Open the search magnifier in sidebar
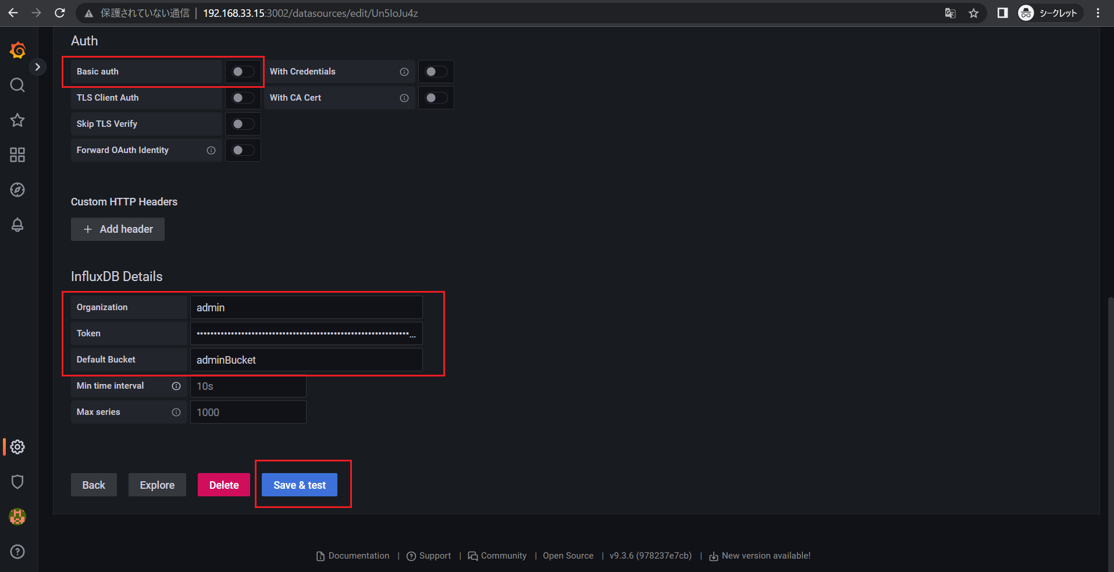The width and height of the screenshot is (1114, 572). (x=17, y=86)
